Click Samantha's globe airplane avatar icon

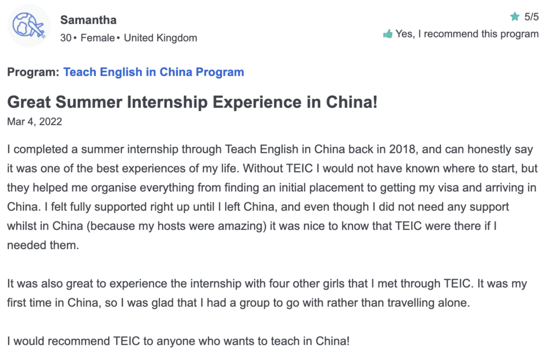tap(29, 26)
